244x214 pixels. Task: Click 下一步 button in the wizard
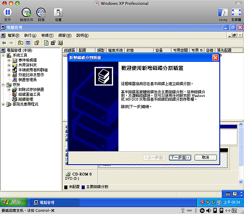[x=180, y=157]
